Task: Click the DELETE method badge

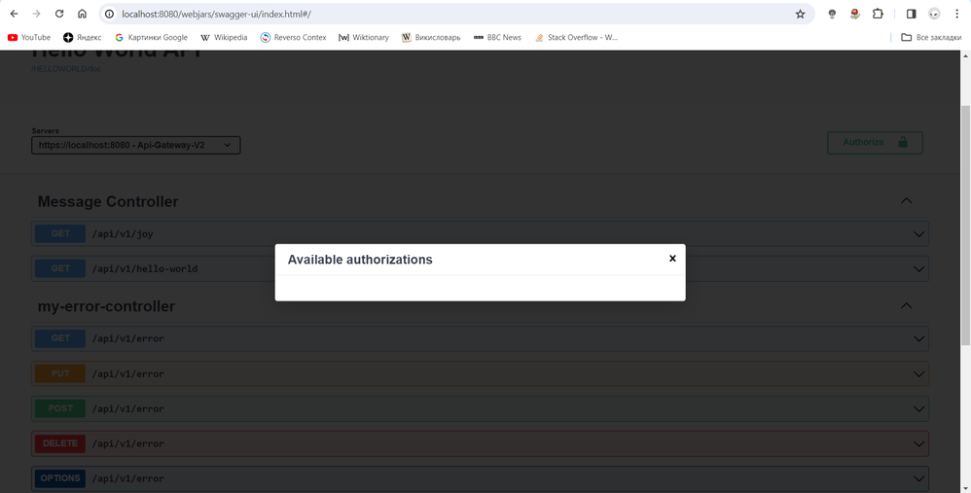Action: 60,443
